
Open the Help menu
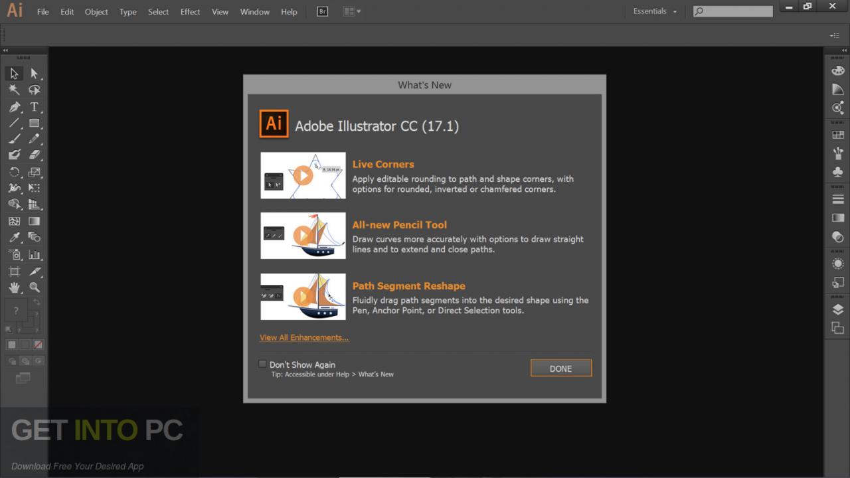click(289, 12)
